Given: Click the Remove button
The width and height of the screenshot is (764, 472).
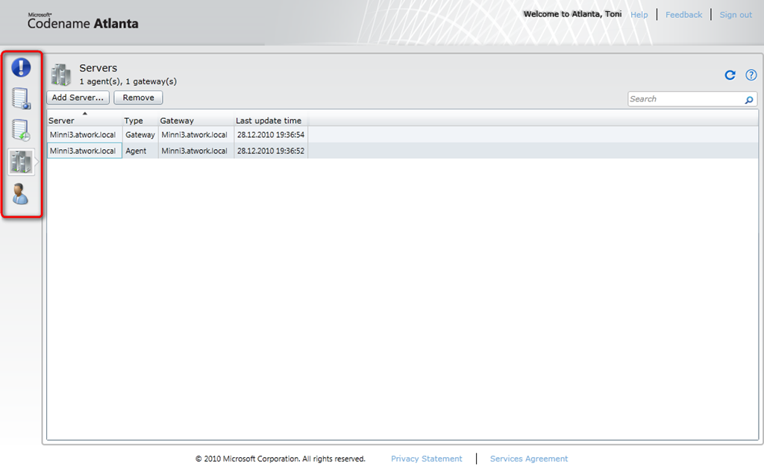Looking at the screenshot, I should pos(138,98).
